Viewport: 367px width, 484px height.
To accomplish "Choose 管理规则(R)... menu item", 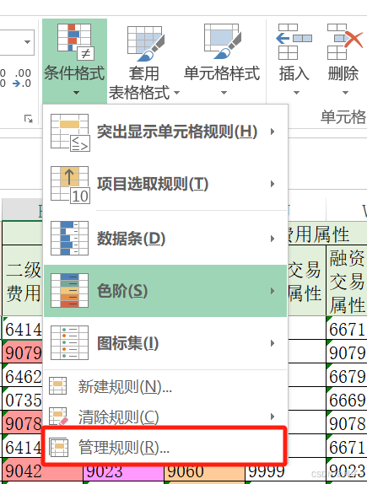I will tap(165, 447).
